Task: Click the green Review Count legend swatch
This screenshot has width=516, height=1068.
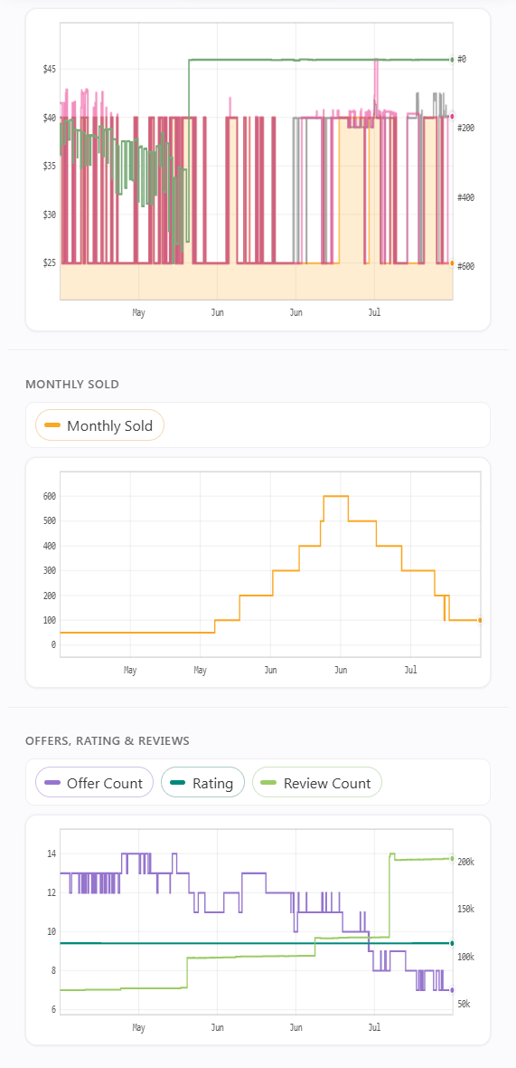Action: (268, 783)
